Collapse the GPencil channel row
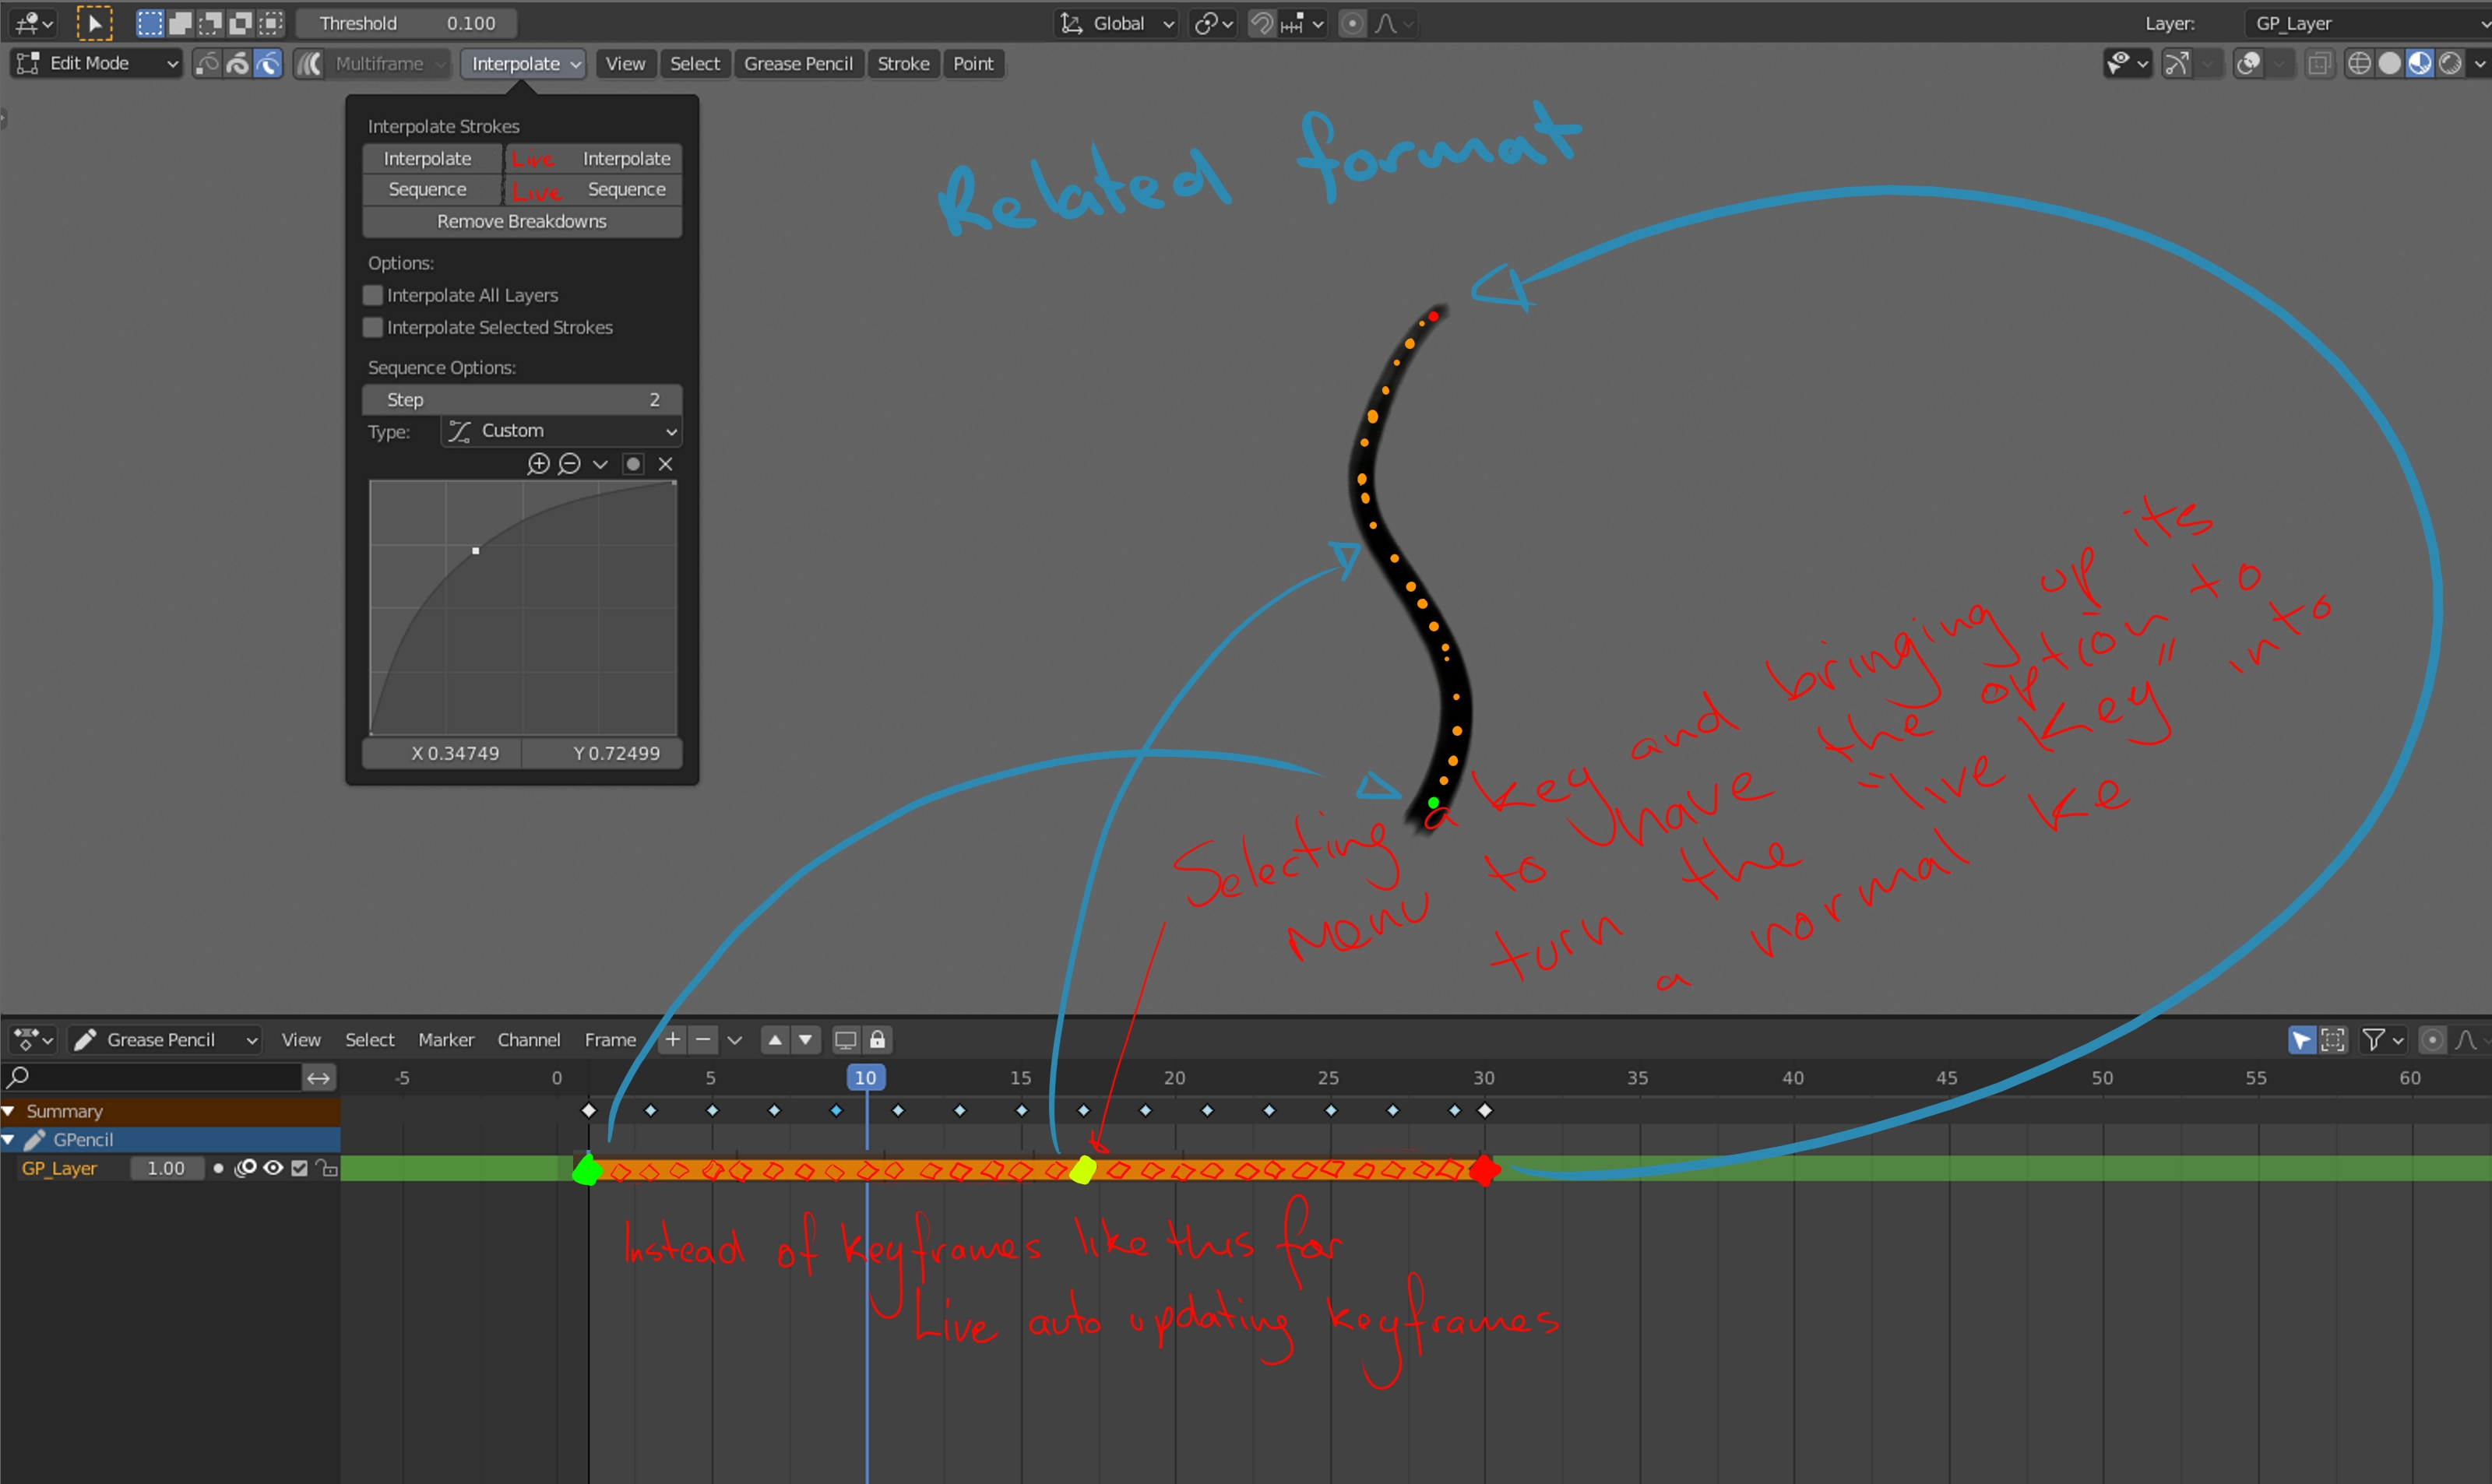The image size is (2492, 1484). 9,1140
